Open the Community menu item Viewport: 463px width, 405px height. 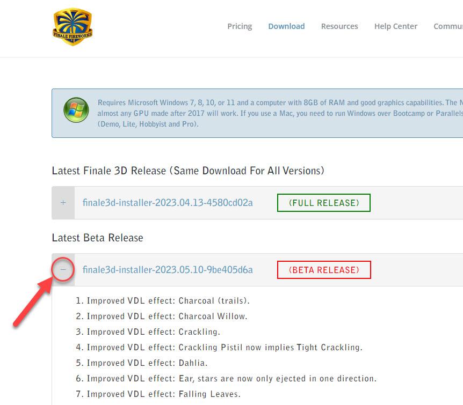tap(448, 26)
